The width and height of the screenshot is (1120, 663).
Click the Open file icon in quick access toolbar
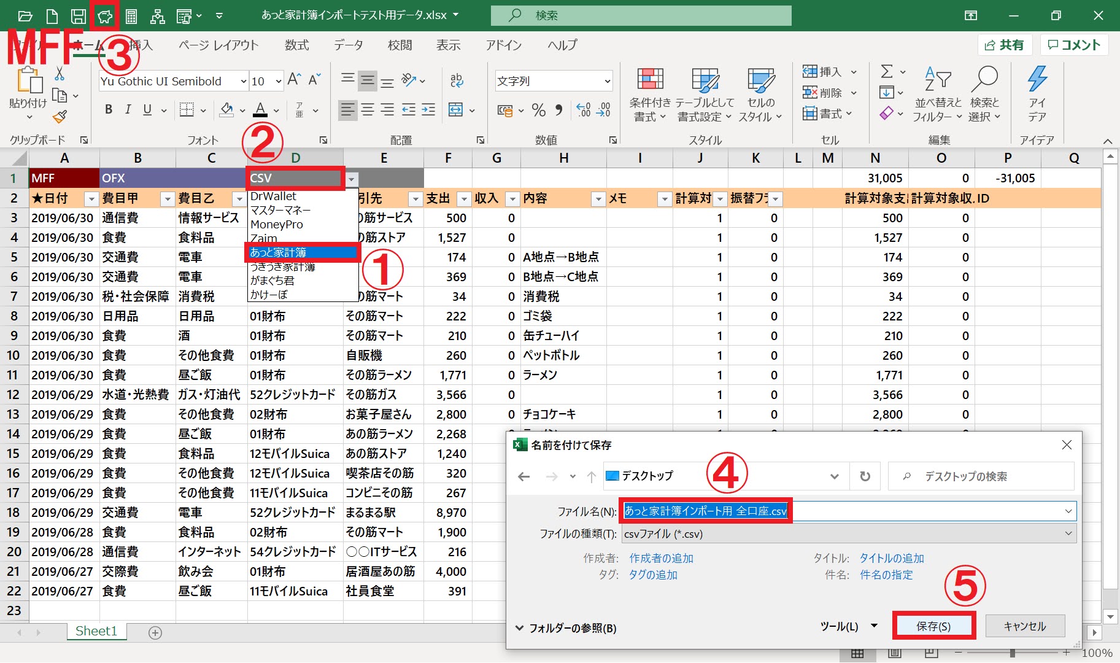coord(25,15)
